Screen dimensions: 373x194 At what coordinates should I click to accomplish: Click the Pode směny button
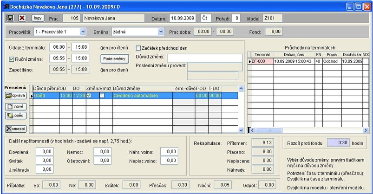coord(115,59)
